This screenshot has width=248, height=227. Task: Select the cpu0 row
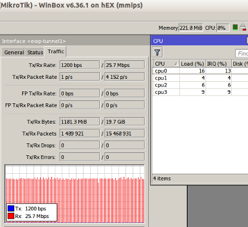point(200,71)
